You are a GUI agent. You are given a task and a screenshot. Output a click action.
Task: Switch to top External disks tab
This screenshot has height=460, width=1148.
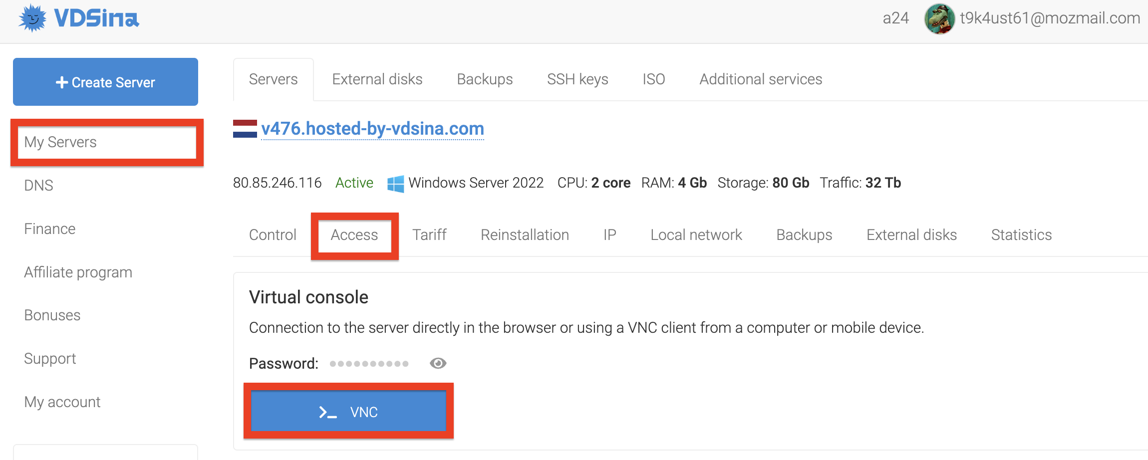(x=377, y=79)
